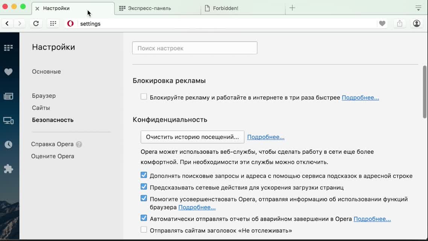Open the tab menu icon at top right

(x=418, y=8)
